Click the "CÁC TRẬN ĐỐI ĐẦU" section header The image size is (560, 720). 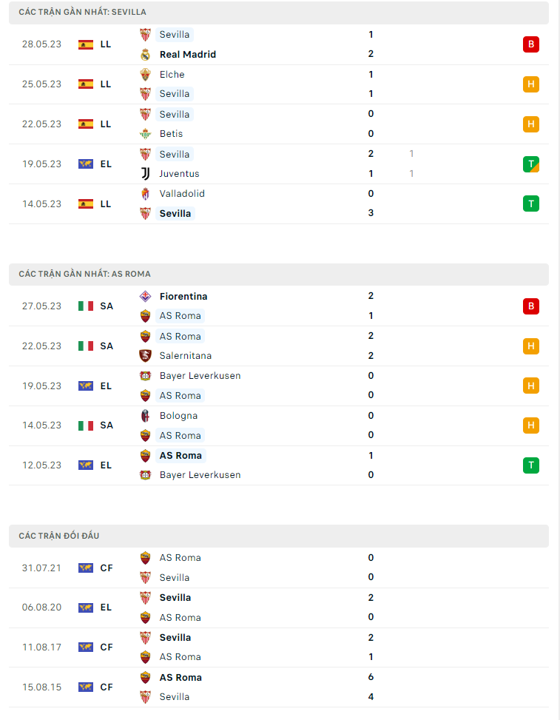pos(59,536)
